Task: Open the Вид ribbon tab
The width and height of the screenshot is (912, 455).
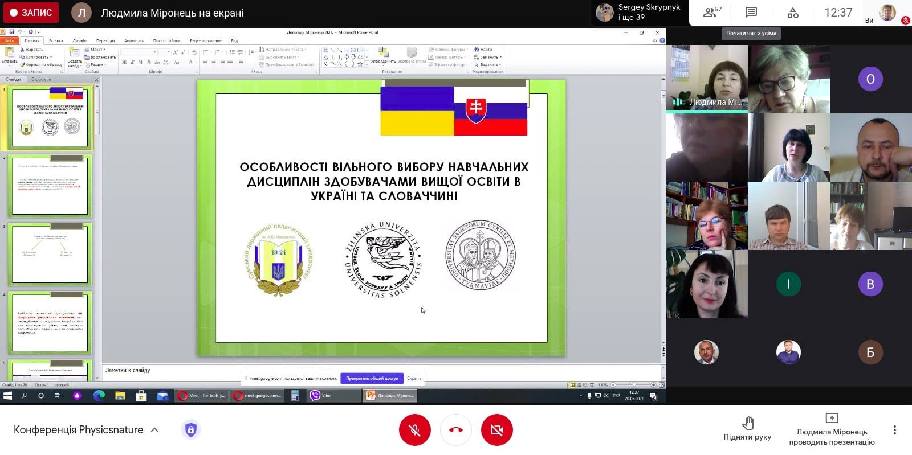Action: [234, 40]
